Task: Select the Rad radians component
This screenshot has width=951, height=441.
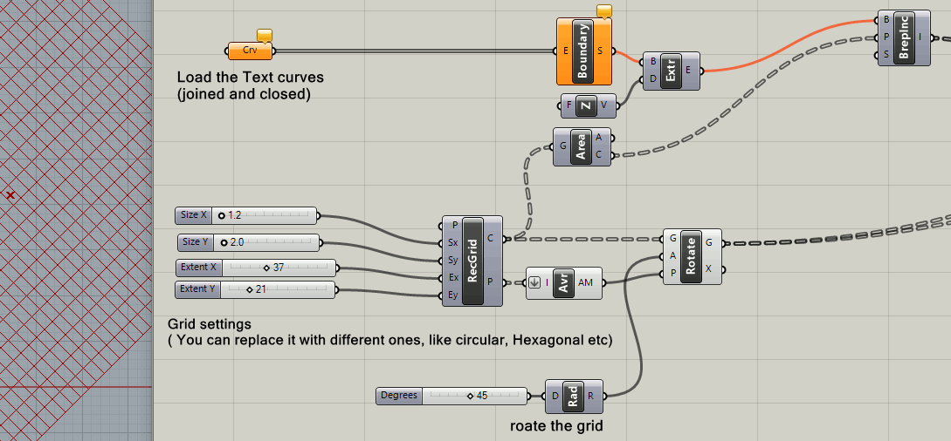Action: tap(574, 397)
